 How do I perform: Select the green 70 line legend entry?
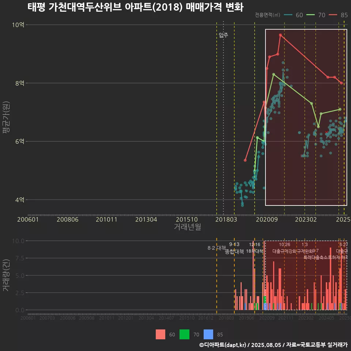tap(316, 15)
